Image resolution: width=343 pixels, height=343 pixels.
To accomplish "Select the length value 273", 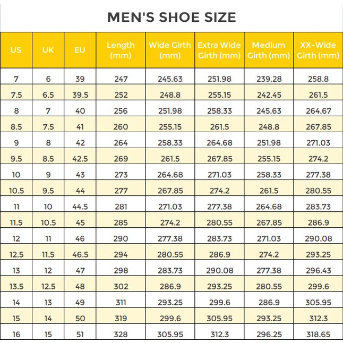I will 121,175.
